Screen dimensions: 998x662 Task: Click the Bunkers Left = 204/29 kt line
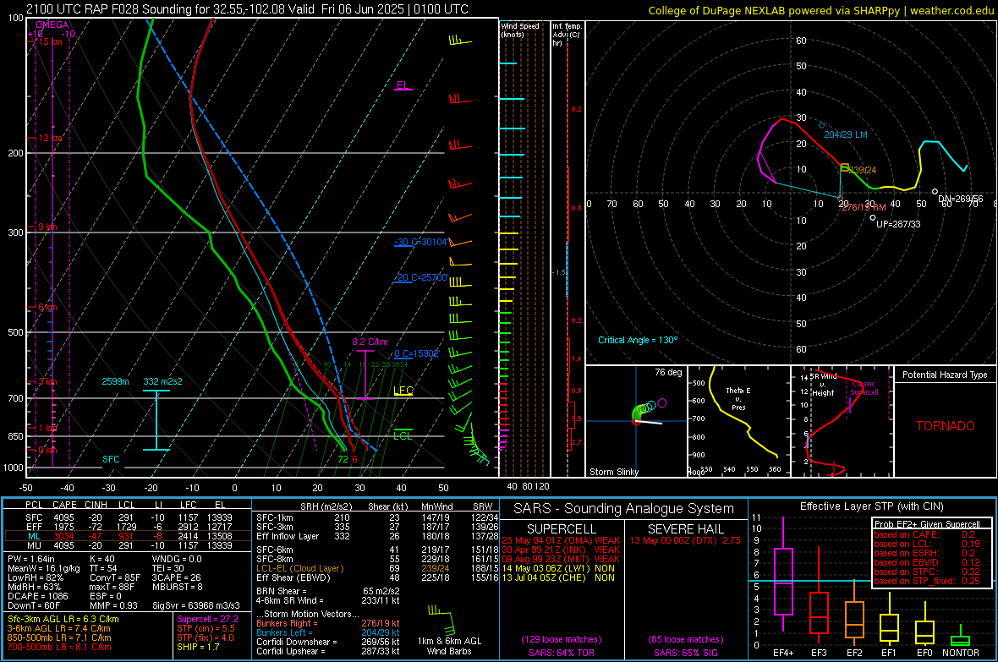328,632
